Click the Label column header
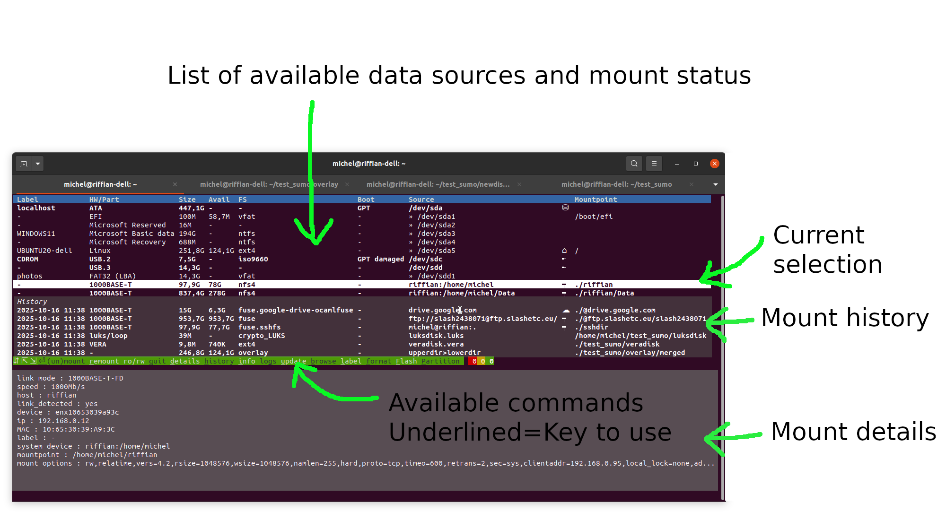 pyautogui.click(x=27, y=199)
